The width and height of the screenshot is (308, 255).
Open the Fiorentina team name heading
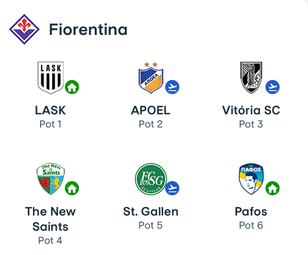pyautogui.click(x=88, y=30)
